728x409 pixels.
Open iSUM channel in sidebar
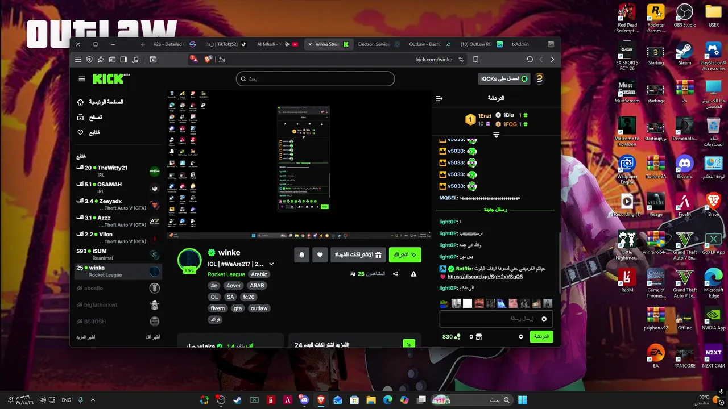tap(118, 254)
